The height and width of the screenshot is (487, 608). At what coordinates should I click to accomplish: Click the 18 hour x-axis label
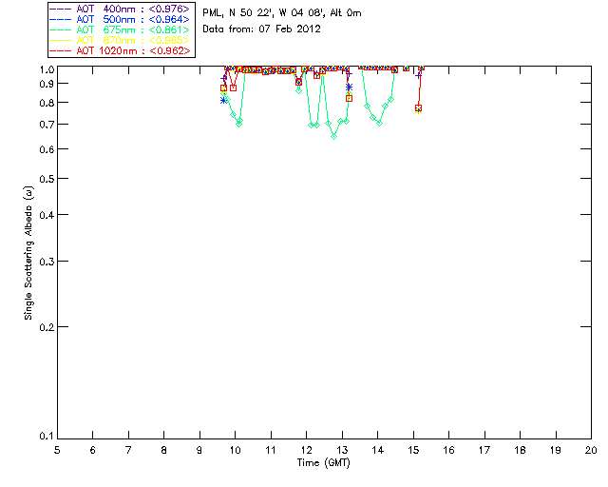coord(520,450)
